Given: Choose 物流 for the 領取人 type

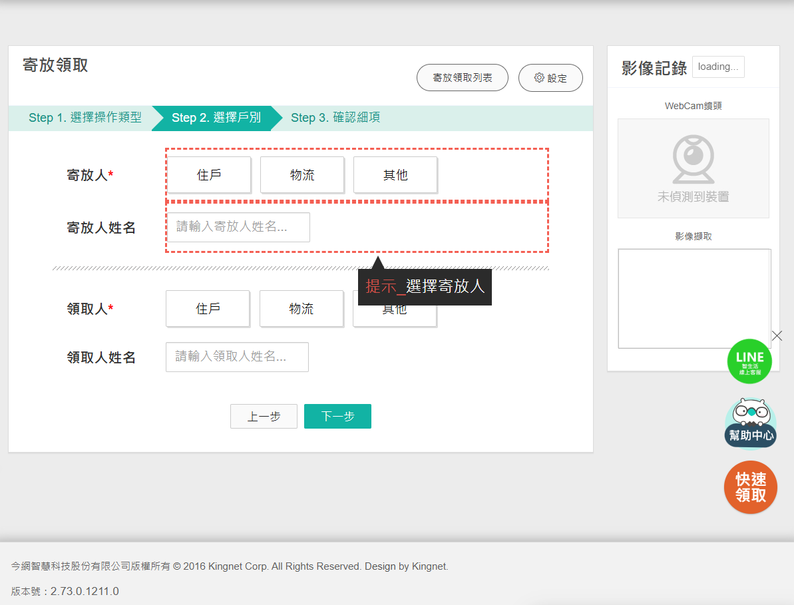Looking at the screenshot, I should (x=301, y=309).
